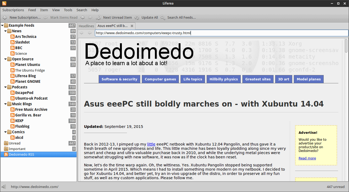349x192 pixels.
Task: Open the Help menu
Action: 95,10
